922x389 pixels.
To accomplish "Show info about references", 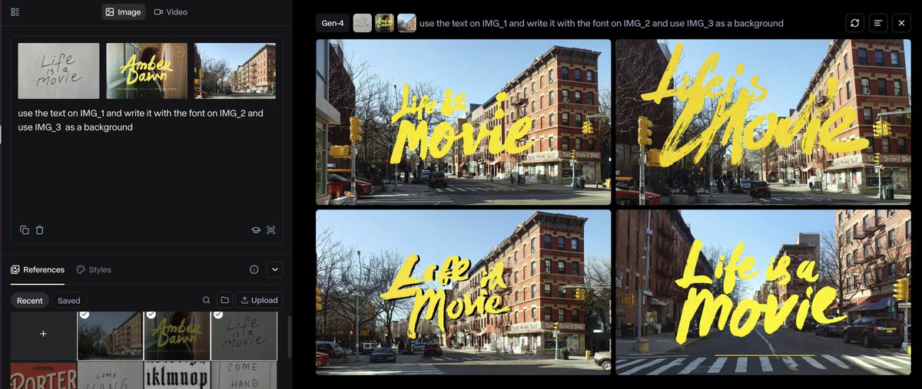I will pos(254,270).
